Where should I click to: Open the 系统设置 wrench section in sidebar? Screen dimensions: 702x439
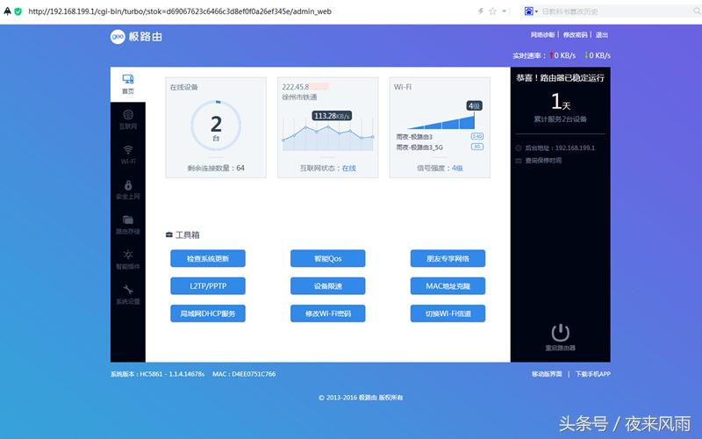(128, 294)
